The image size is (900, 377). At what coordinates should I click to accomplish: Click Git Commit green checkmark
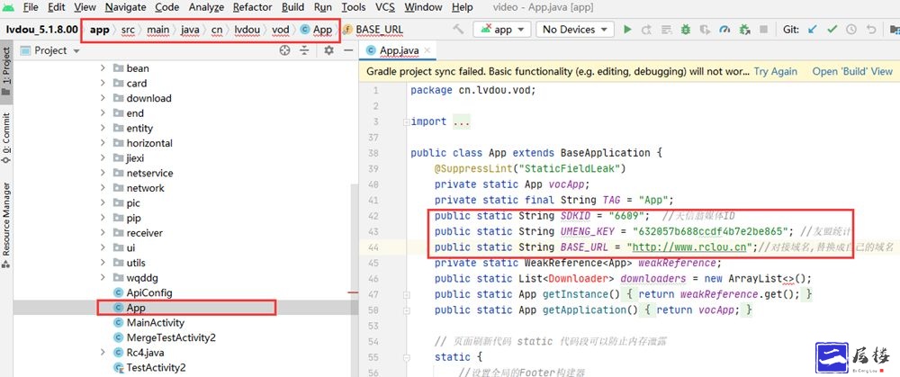point(832,30)
